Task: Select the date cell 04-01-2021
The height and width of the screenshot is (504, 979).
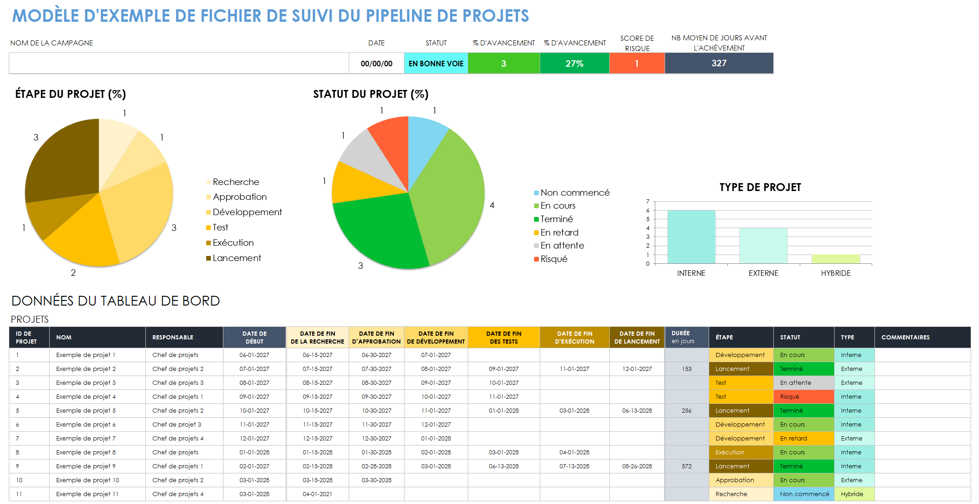Action: (318, 494)
